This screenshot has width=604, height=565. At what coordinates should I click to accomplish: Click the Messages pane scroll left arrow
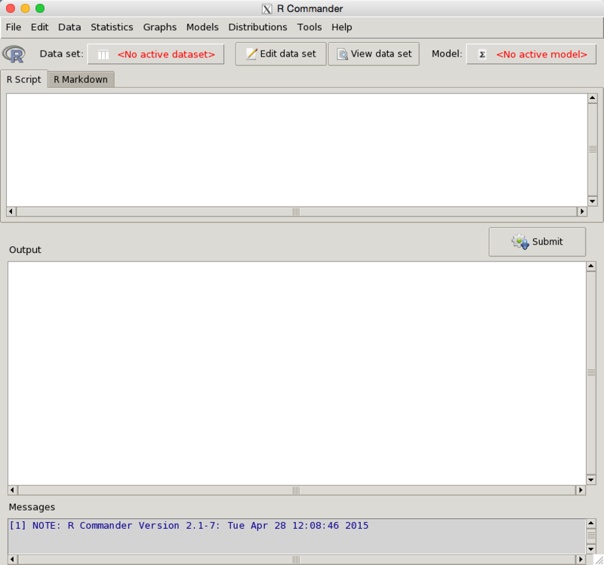[x=12, y=559]
